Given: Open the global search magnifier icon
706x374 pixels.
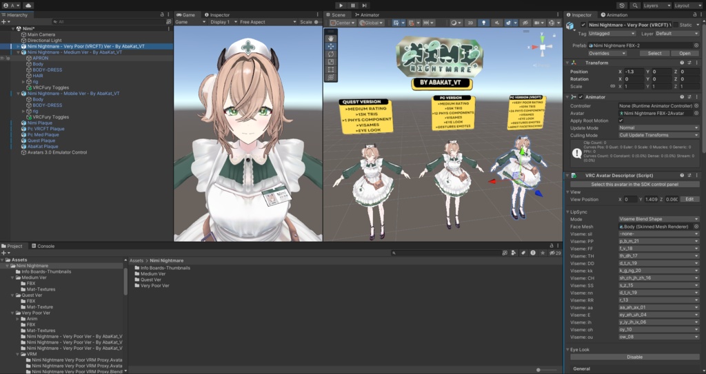Looking at the screenshot, I should click(635, 6).
